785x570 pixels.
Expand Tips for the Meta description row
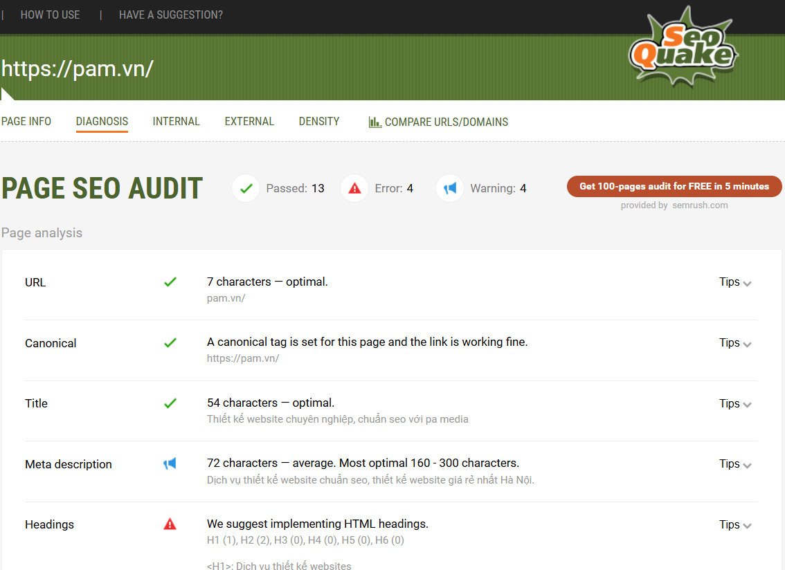[x=735, y=464]
